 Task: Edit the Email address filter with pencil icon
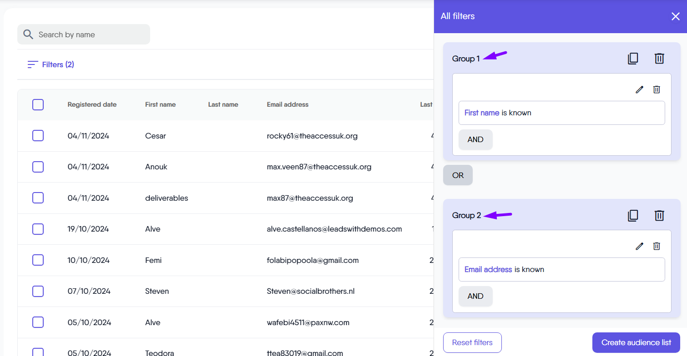pos(640,246)
